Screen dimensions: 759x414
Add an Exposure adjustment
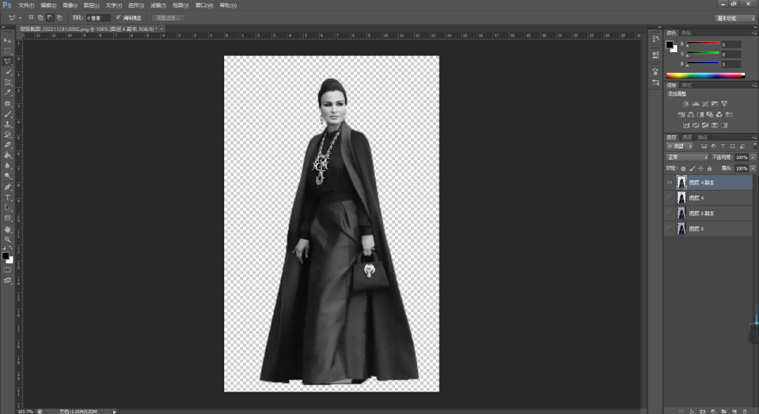pyautogui.click(x=715, y=103)
